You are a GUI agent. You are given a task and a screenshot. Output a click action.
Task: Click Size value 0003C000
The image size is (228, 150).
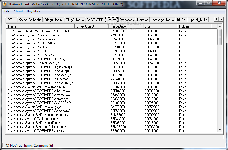pyautogui.click(x=152, y=83)
